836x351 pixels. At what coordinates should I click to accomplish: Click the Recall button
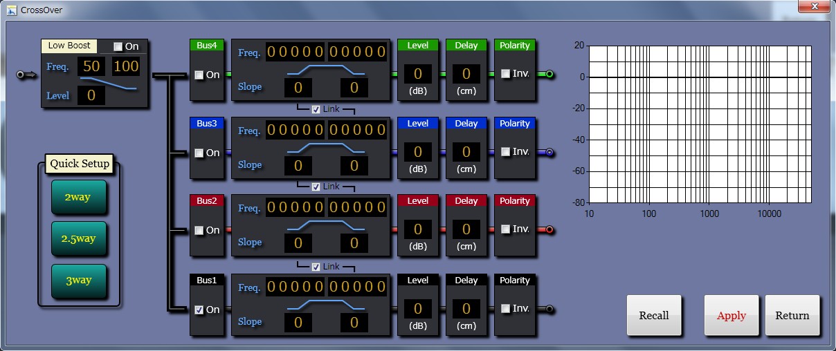click(x=654, y=316)
